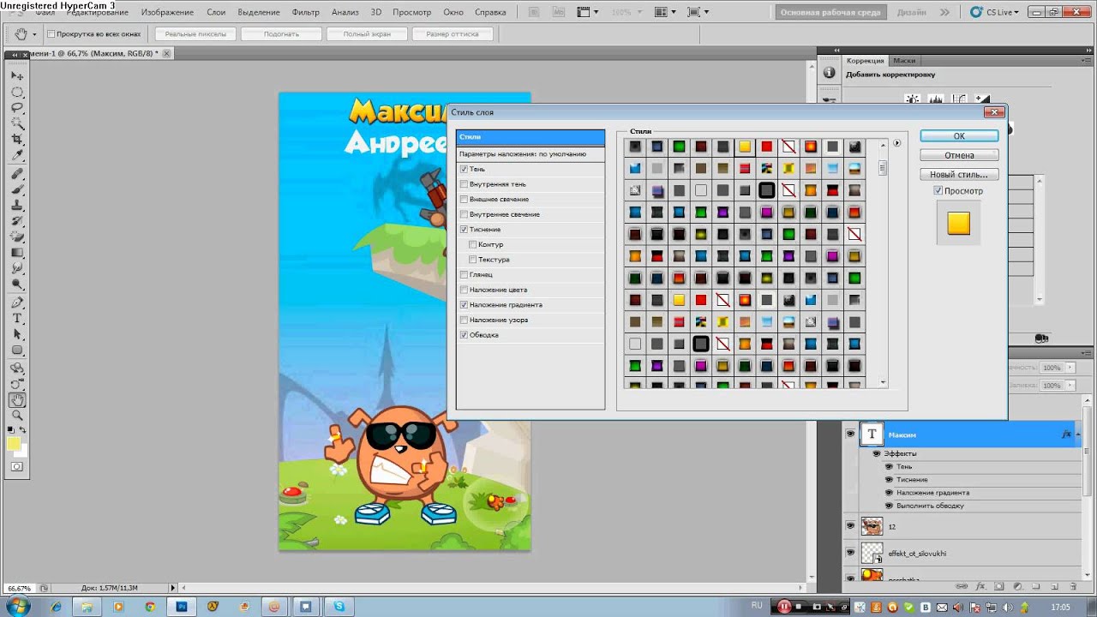
Task: Select the Zoom magnifier tool
Action: point(17,416)
